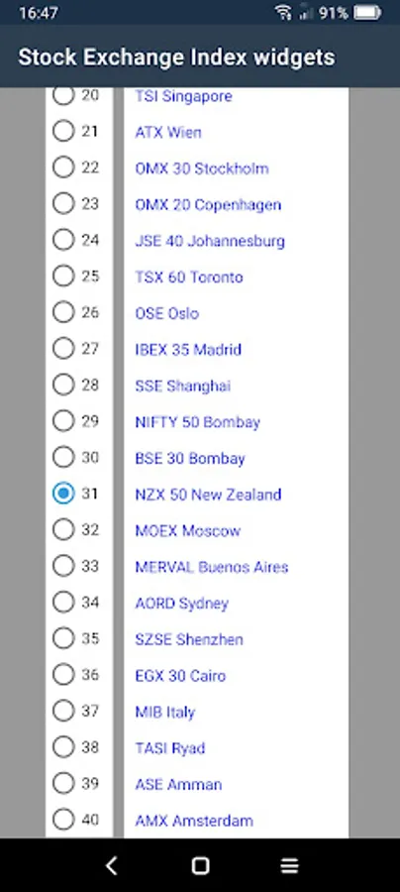
Task: Open the SSE Shanghai link
Action: point(183,386)
